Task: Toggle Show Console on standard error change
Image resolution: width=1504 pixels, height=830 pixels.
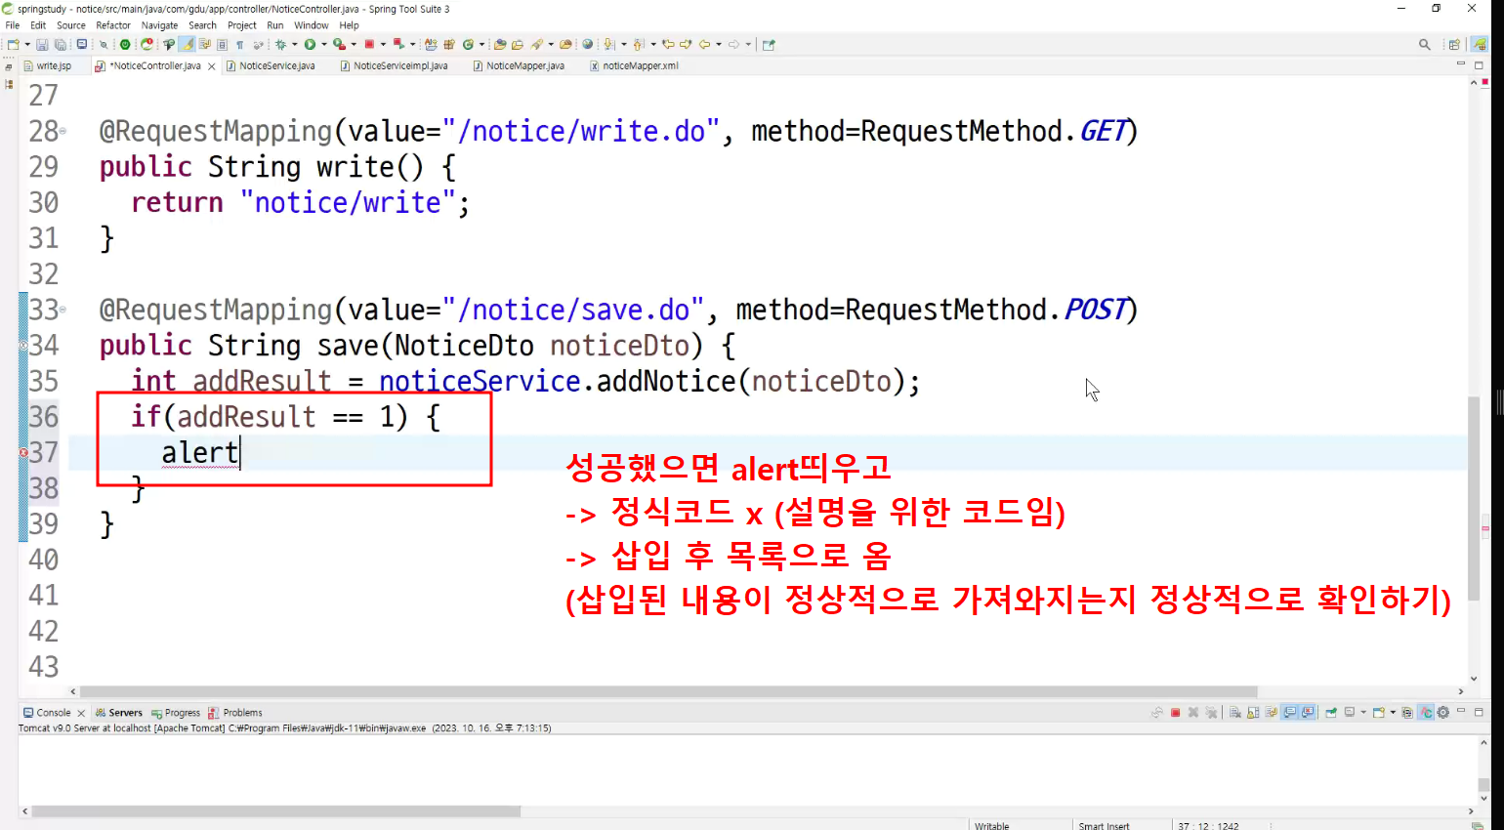Action: click(1308, 713)
